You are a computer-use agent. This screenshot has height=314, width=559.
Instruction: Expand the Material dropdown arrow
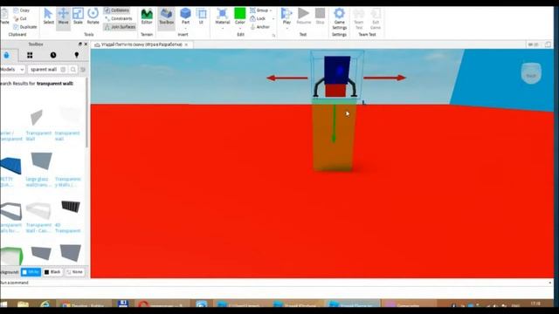tap(223, 28)
